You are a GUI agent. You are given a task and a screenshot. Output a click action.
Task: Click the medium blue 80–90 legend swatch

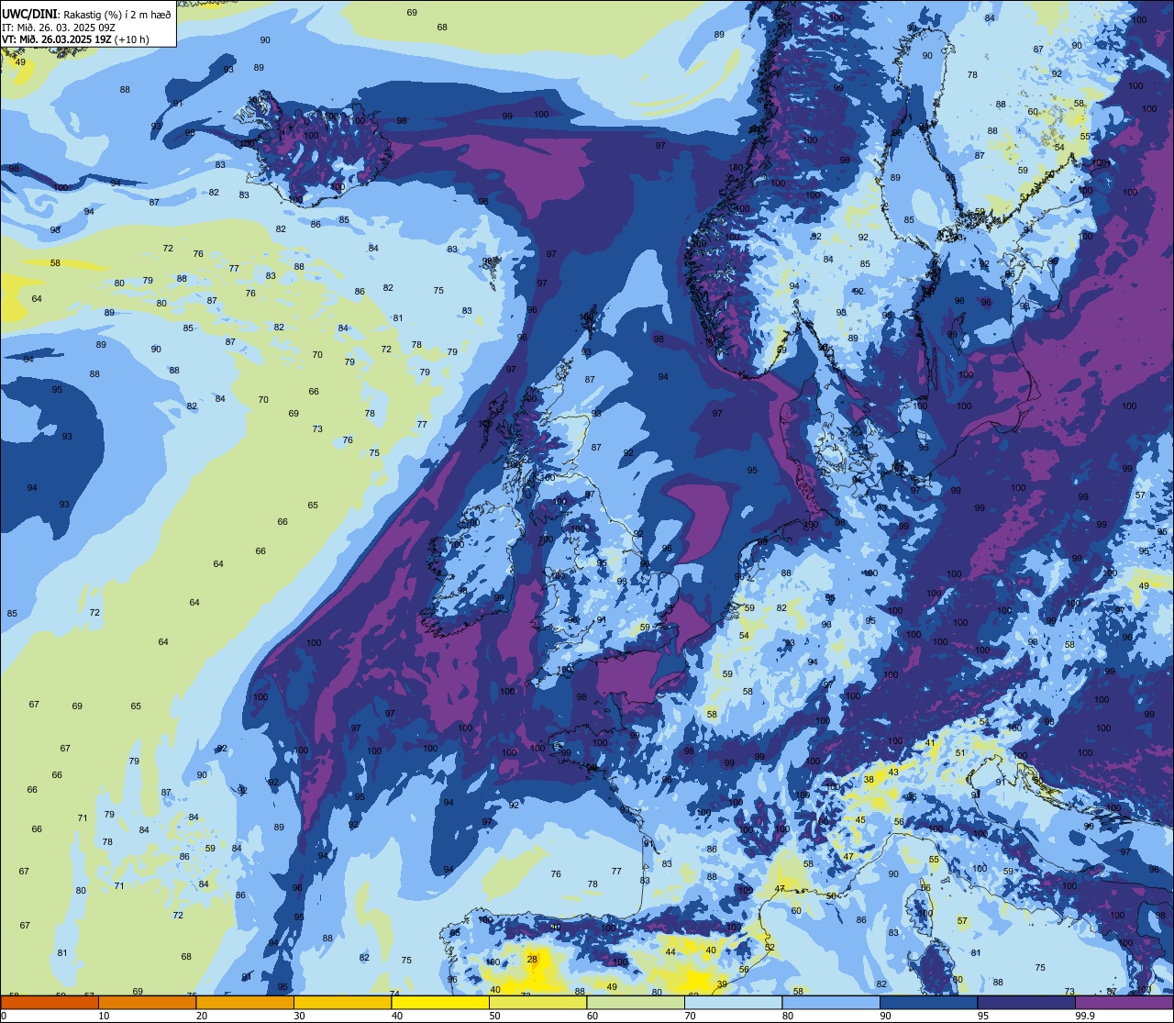point(831,1002)
